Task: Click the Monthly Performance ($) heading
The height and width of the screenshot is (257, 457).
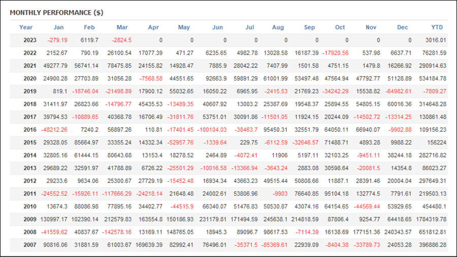Action: (56, 13)
